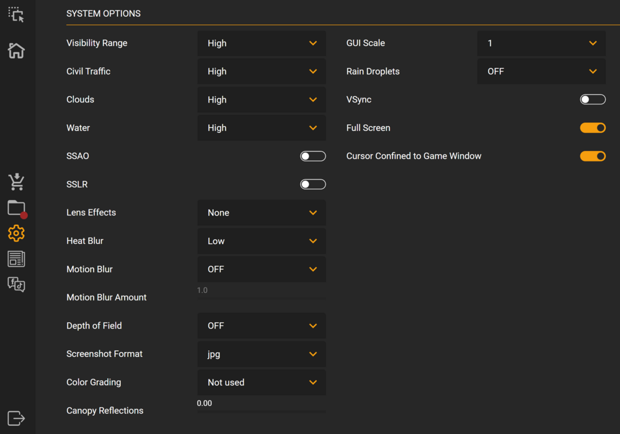Disable the Full Screen toggle

point(592,128)
